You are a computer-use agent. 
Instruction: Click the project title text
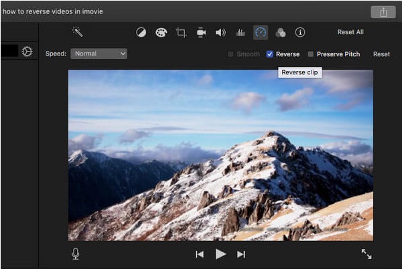click(52, 11)
